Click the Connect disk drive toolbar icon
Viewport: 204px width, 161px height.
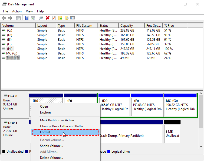tap(41, 18)
